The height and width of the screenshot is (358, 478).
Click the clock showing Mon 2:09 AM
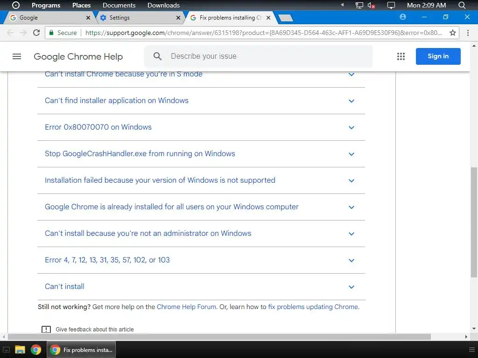coord(426,5)
